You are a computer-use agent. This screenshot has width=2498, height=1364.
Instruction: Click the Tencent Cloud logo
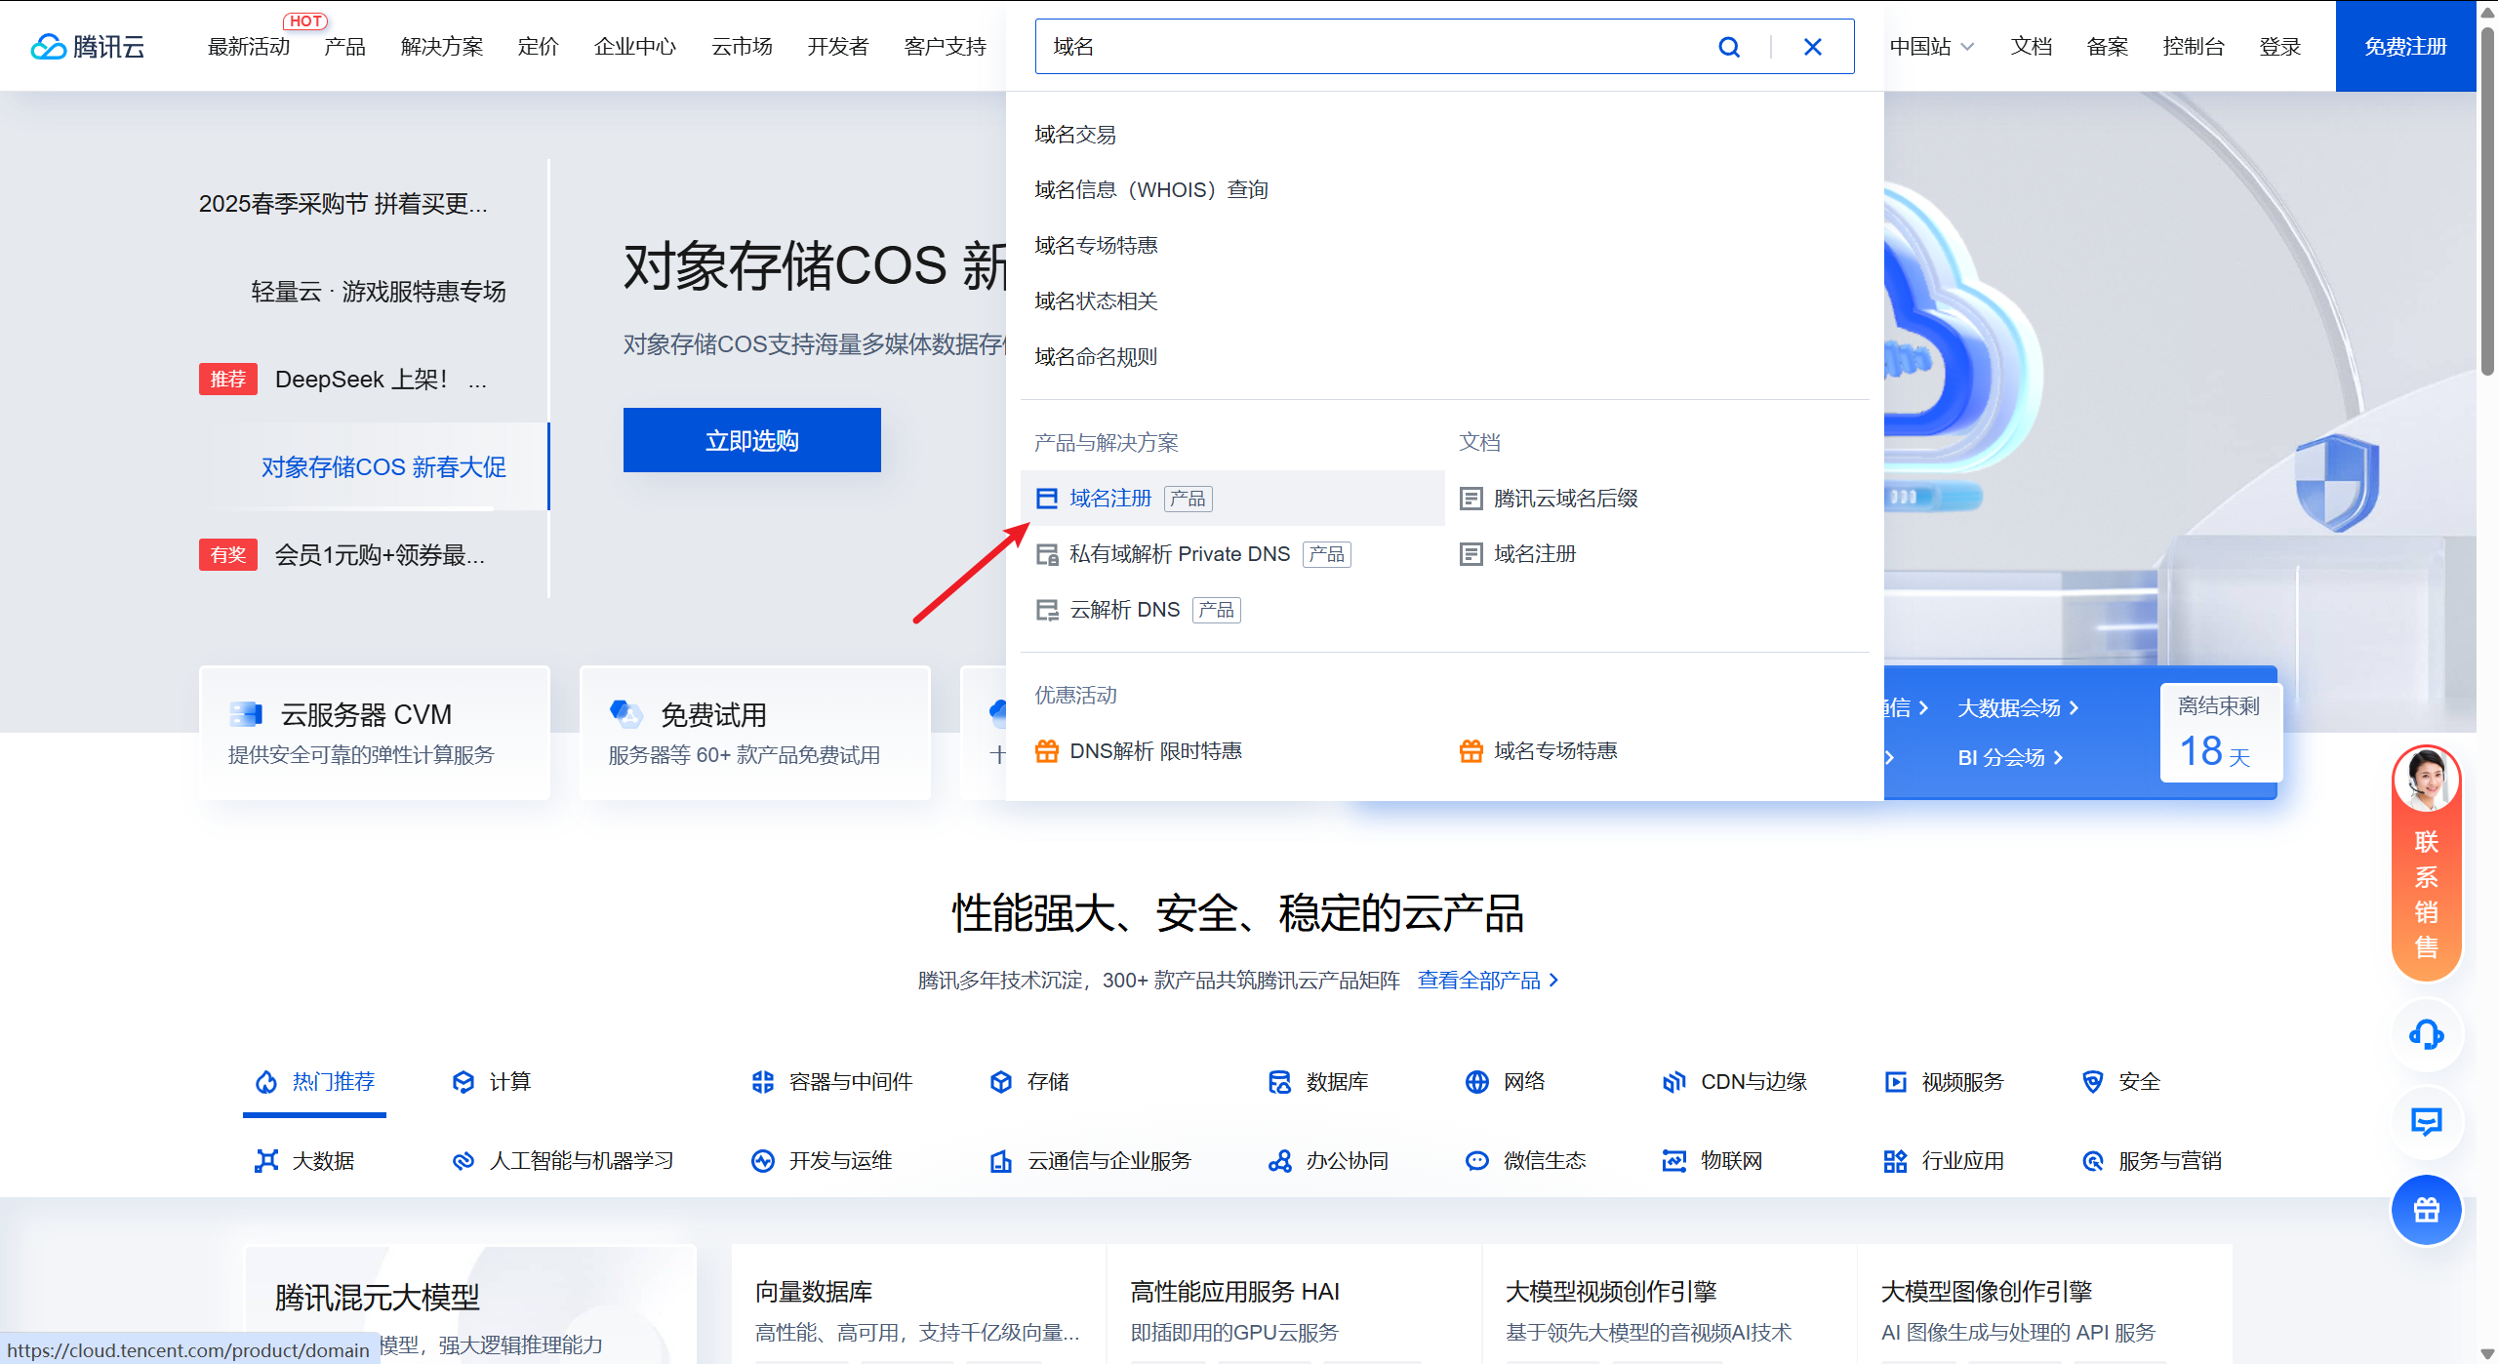click(x=88, y=46)
